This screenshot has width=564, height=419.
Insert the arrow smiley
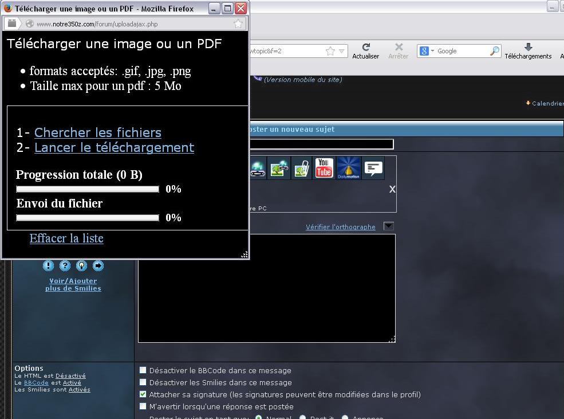[x=98, y=265]
